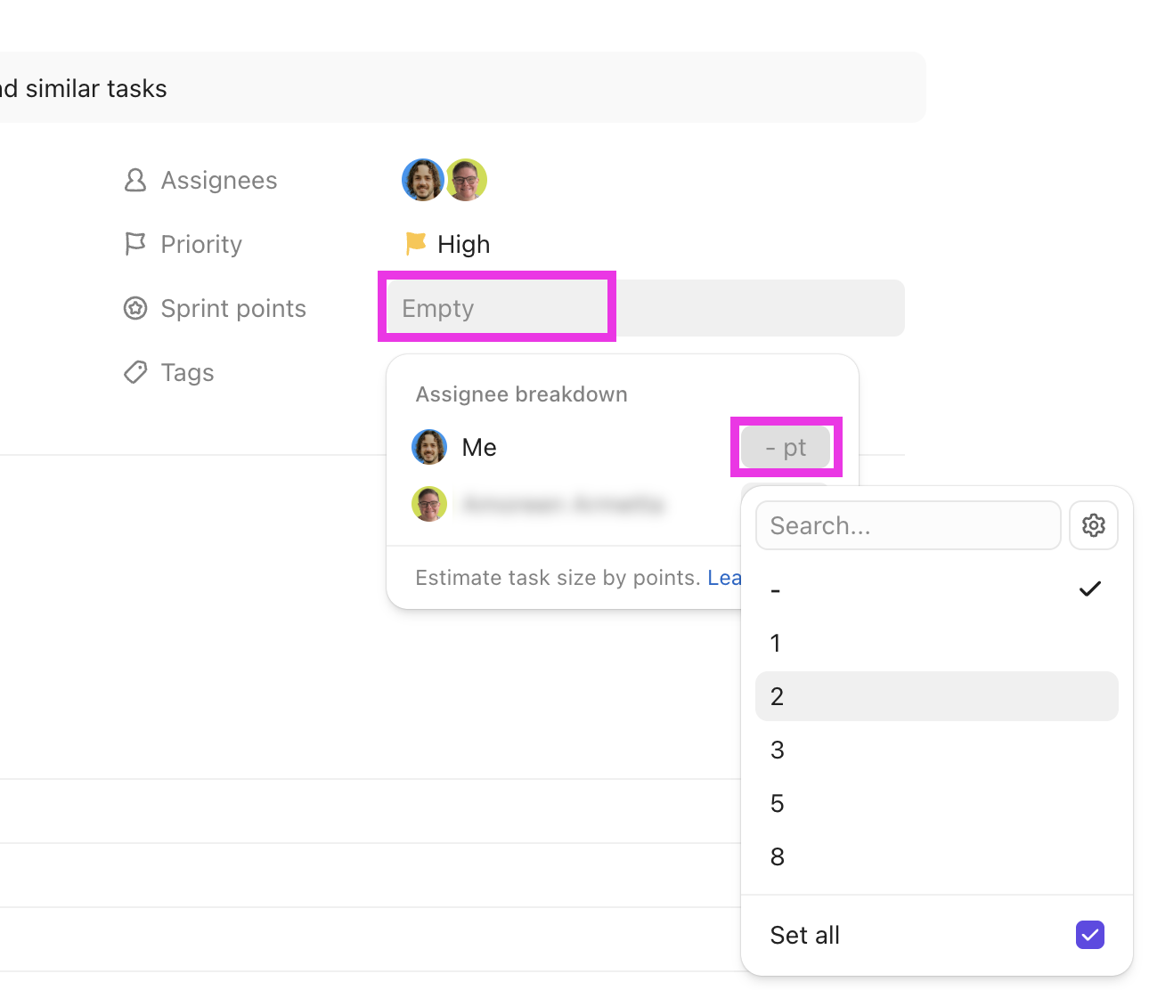1149x990 pixels.
Task: Click the Priority flag icon
Action: click(x=135, y=243)
